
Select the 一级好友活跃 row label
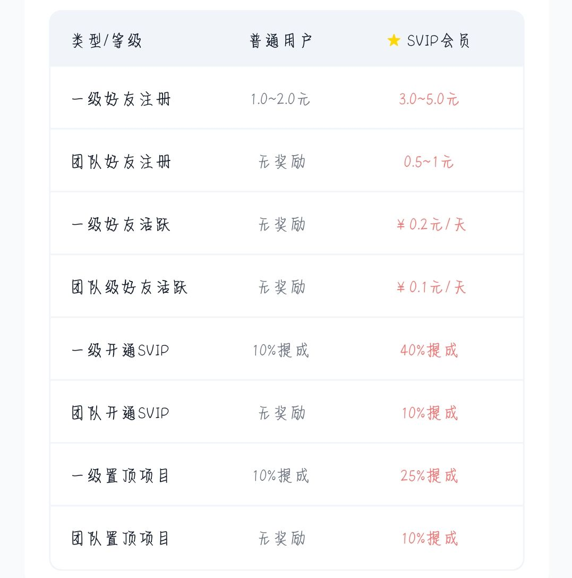coord(122,225)
